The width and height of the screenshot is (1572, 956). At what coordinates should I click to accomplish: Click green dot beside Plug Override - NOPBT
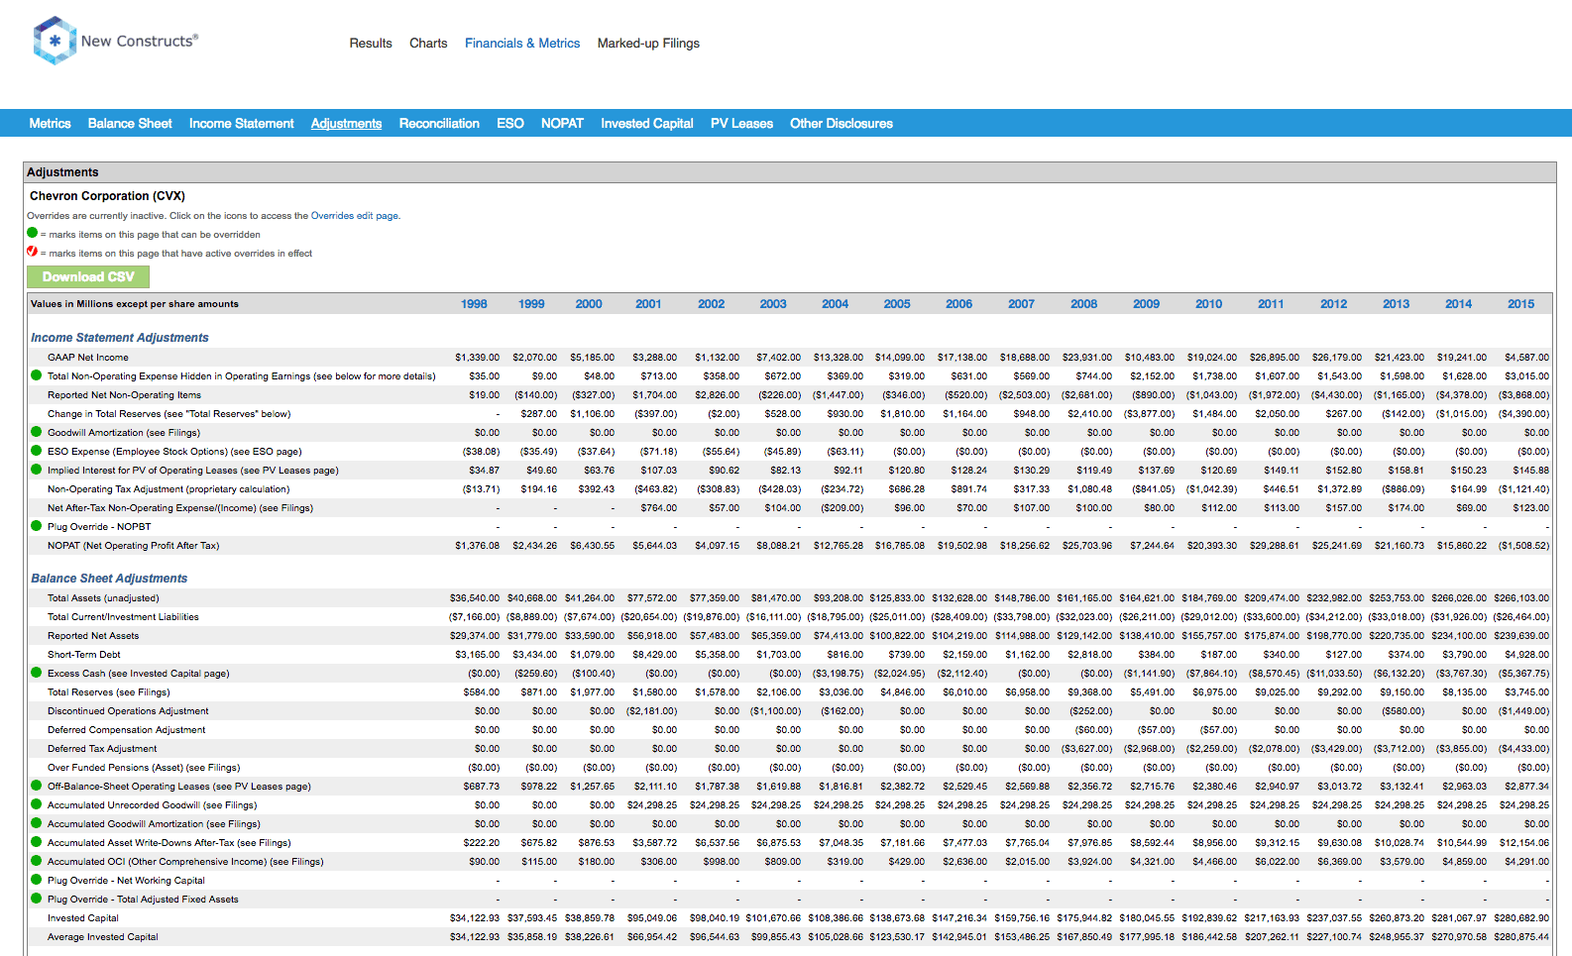(x=37, y=526)
